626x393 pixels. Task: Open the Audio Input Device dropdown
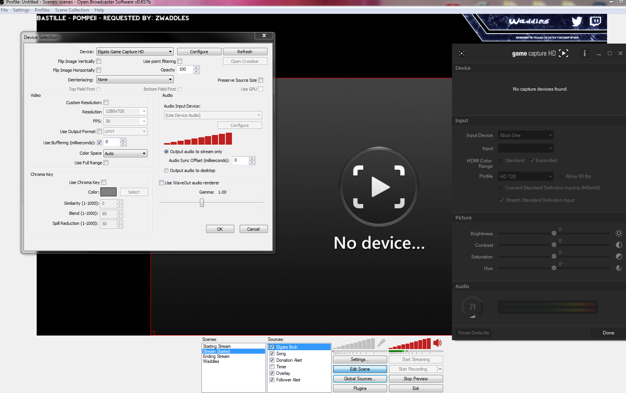click(213, 115)
